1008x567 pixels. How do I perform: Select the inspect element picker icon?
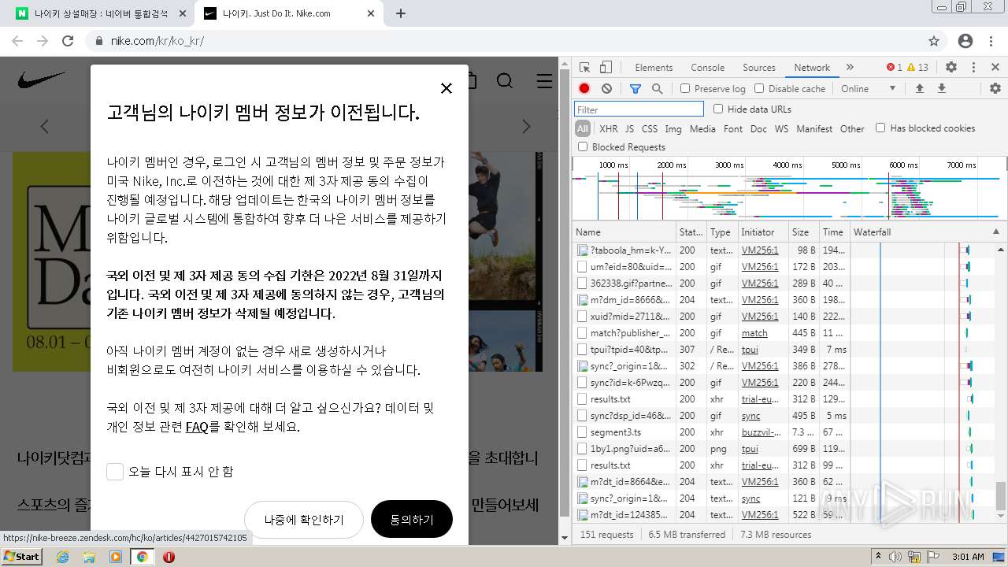584,67
